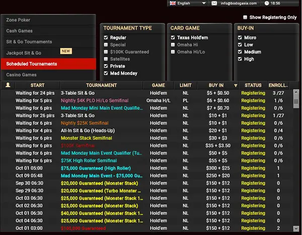Uncheck the Mad Monday filter

tap(106, 73)
